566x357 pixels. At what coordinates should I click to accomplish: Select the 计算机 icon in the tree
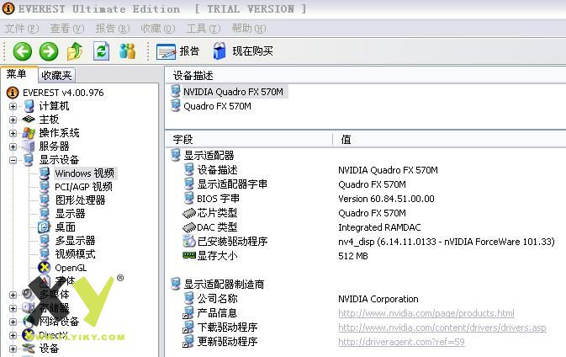click(29, 106)
